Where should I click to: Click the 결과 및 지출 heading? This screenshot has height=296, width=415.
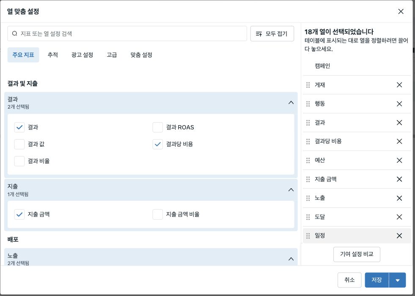22,84
